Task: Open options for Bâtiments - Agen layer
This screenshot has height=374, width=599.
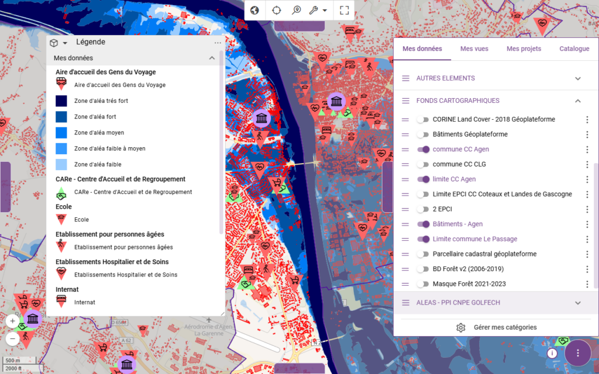Action: click(587, 224)
